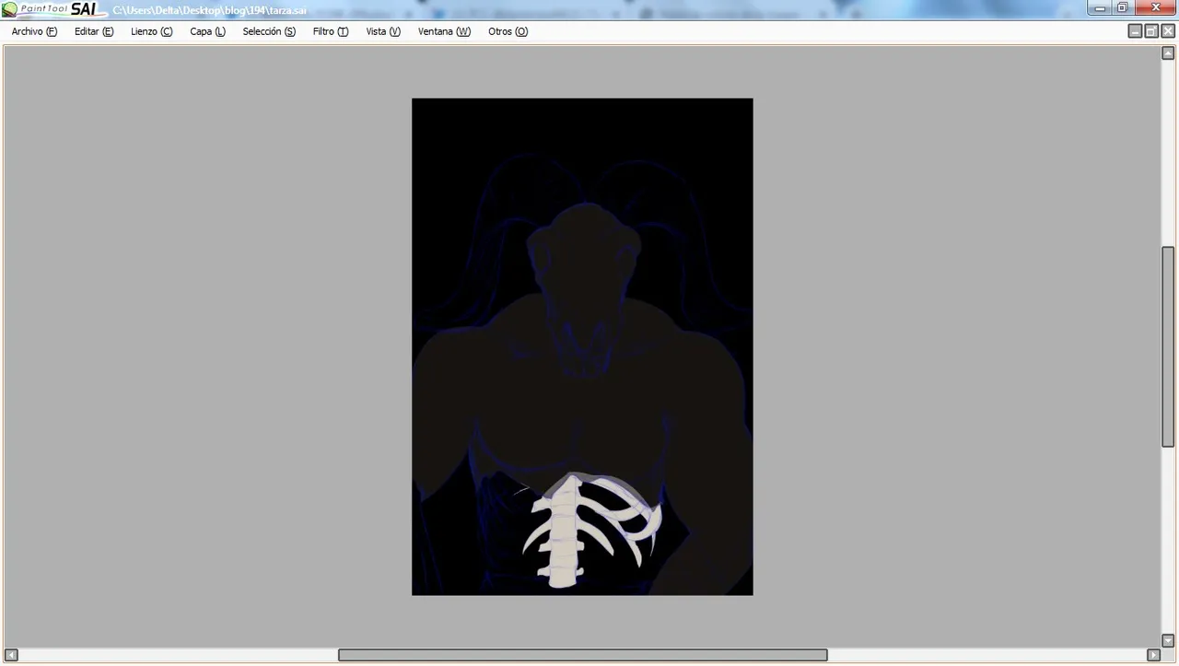Open the Capa menu
Viewport: 1179px width, 666px height.
click(x=207, y=31)
